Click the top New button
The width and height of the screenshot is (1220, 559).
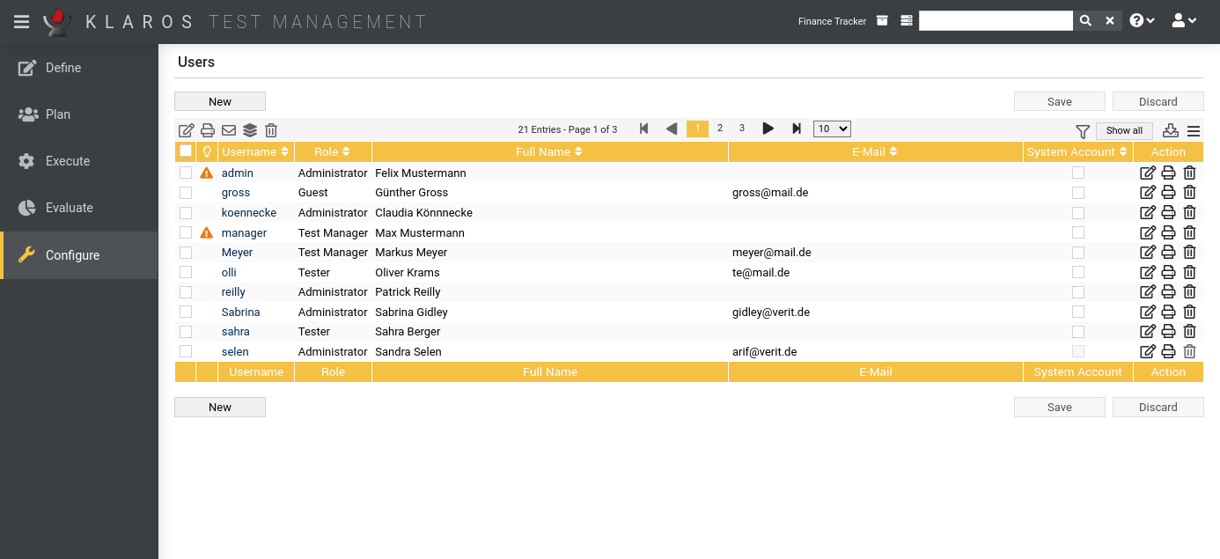click(x=220, y=101)
